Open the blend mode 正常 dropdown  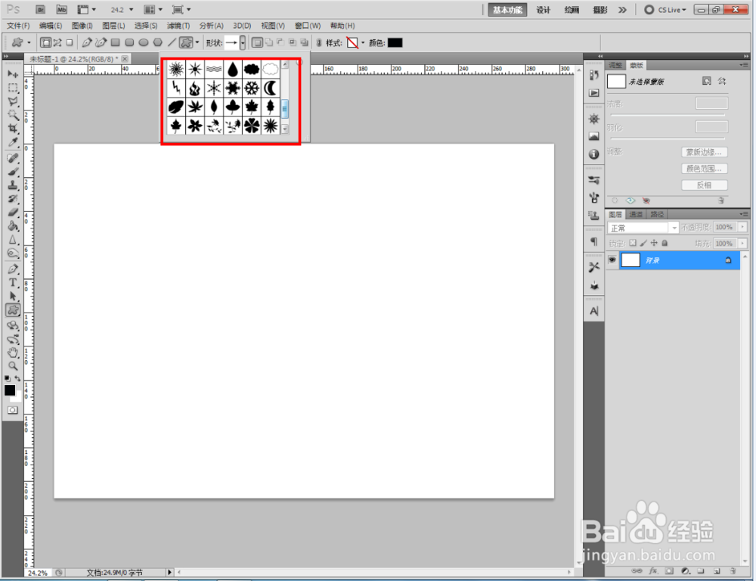pyautogui.click(x=643, y=228)
